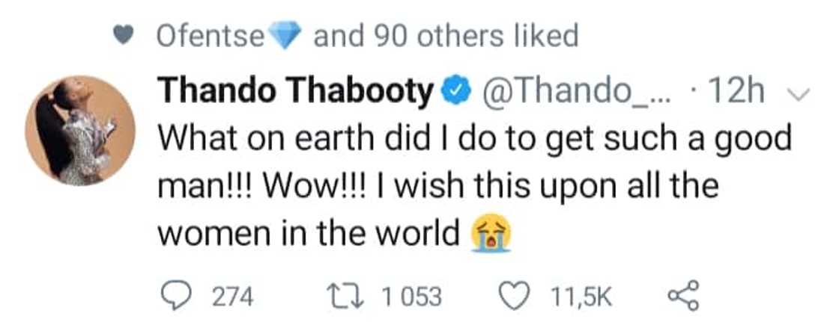839x322 pixels.
Task: Click the 'women in the world' text
Action: tap(307, 235)
